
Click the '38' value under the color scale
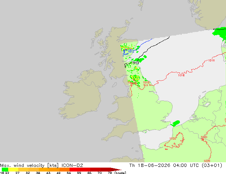[x=38, y=173]
